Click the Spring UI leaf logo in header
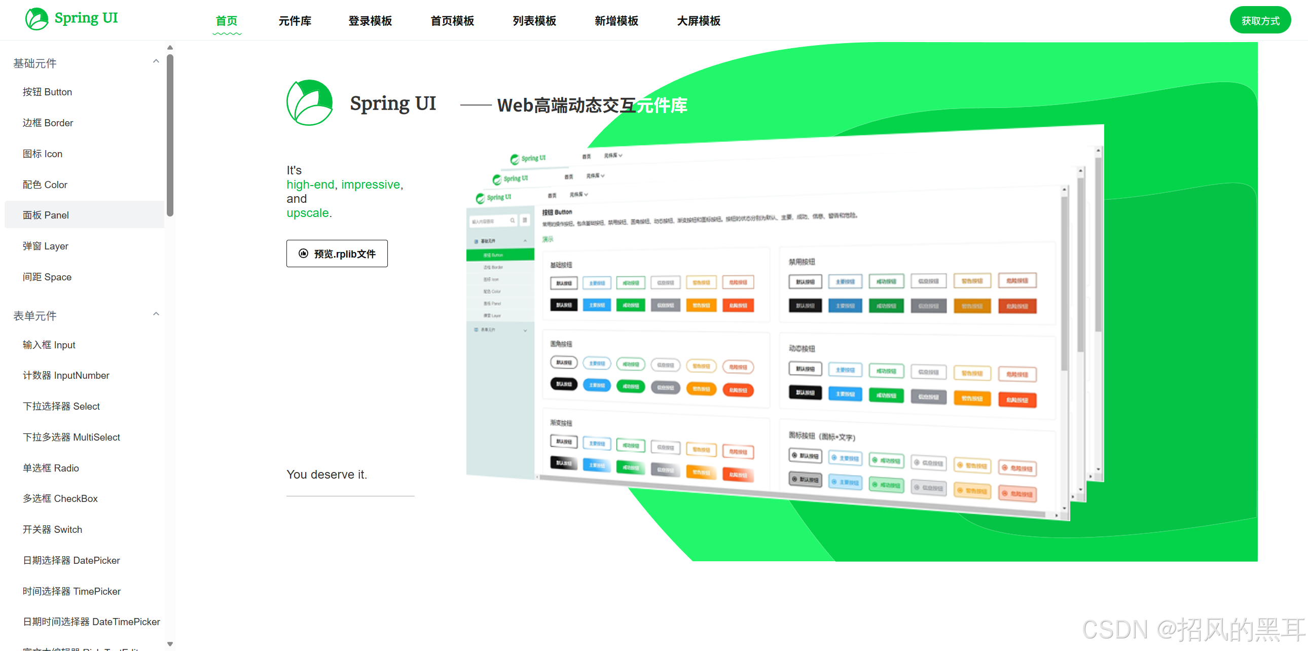 [x=37, y=19]
